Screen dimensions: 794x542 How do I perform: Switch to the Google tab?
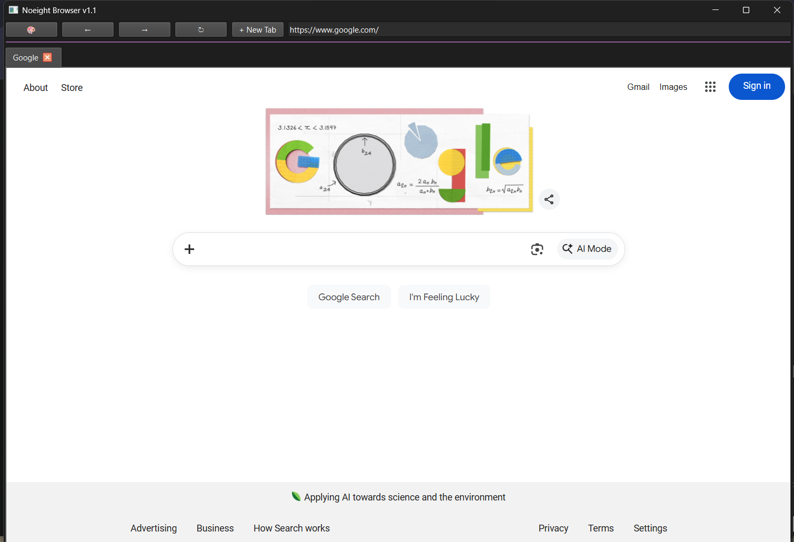(x=25, y=57)
